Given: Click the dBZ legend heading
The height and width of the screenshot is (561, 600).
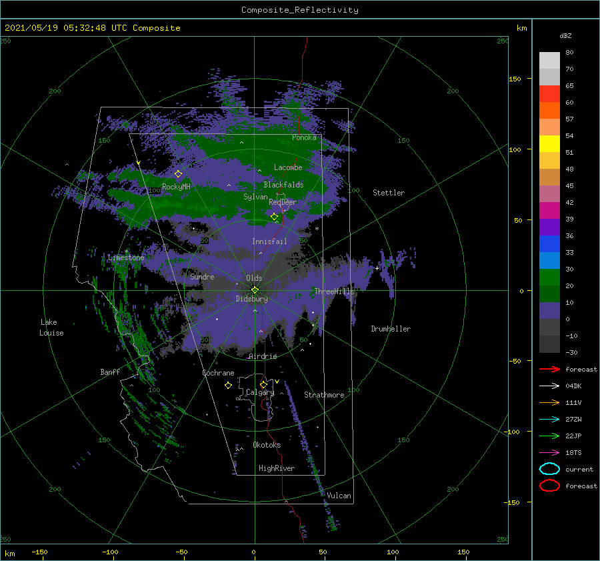Looking at the screenshot, I should pos(565,35).
